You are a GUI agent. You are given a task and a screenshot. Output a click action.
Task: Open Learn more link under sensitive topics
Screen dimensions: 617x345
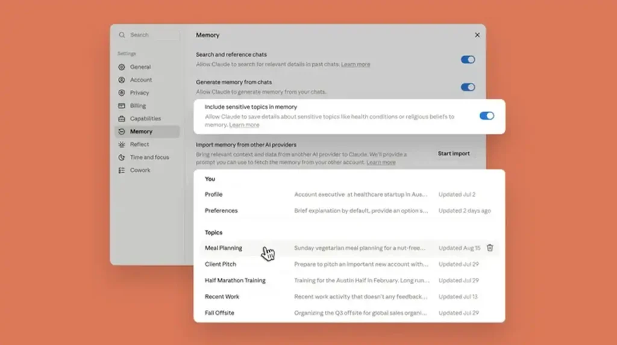[244, 125]
